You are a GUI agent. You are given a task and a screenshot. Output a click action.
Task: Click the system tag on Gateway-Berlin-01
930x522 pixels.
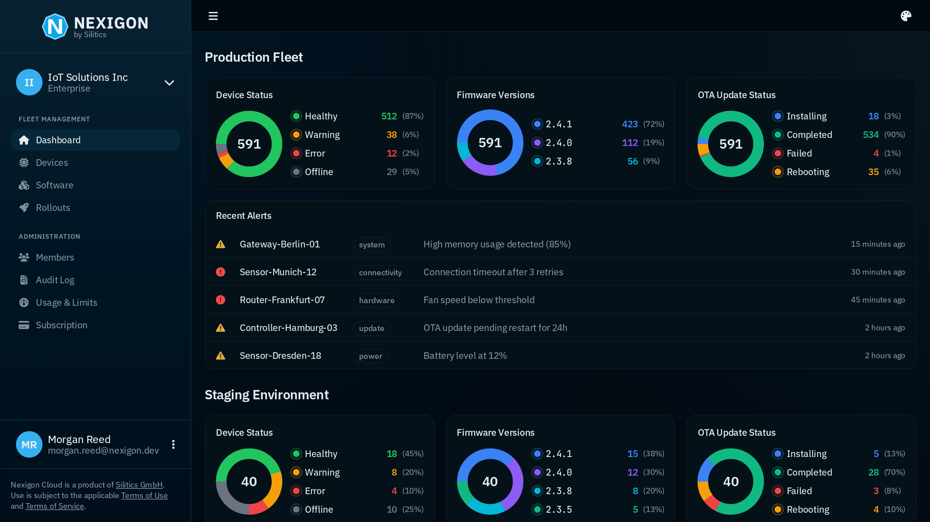click(371, 245)
